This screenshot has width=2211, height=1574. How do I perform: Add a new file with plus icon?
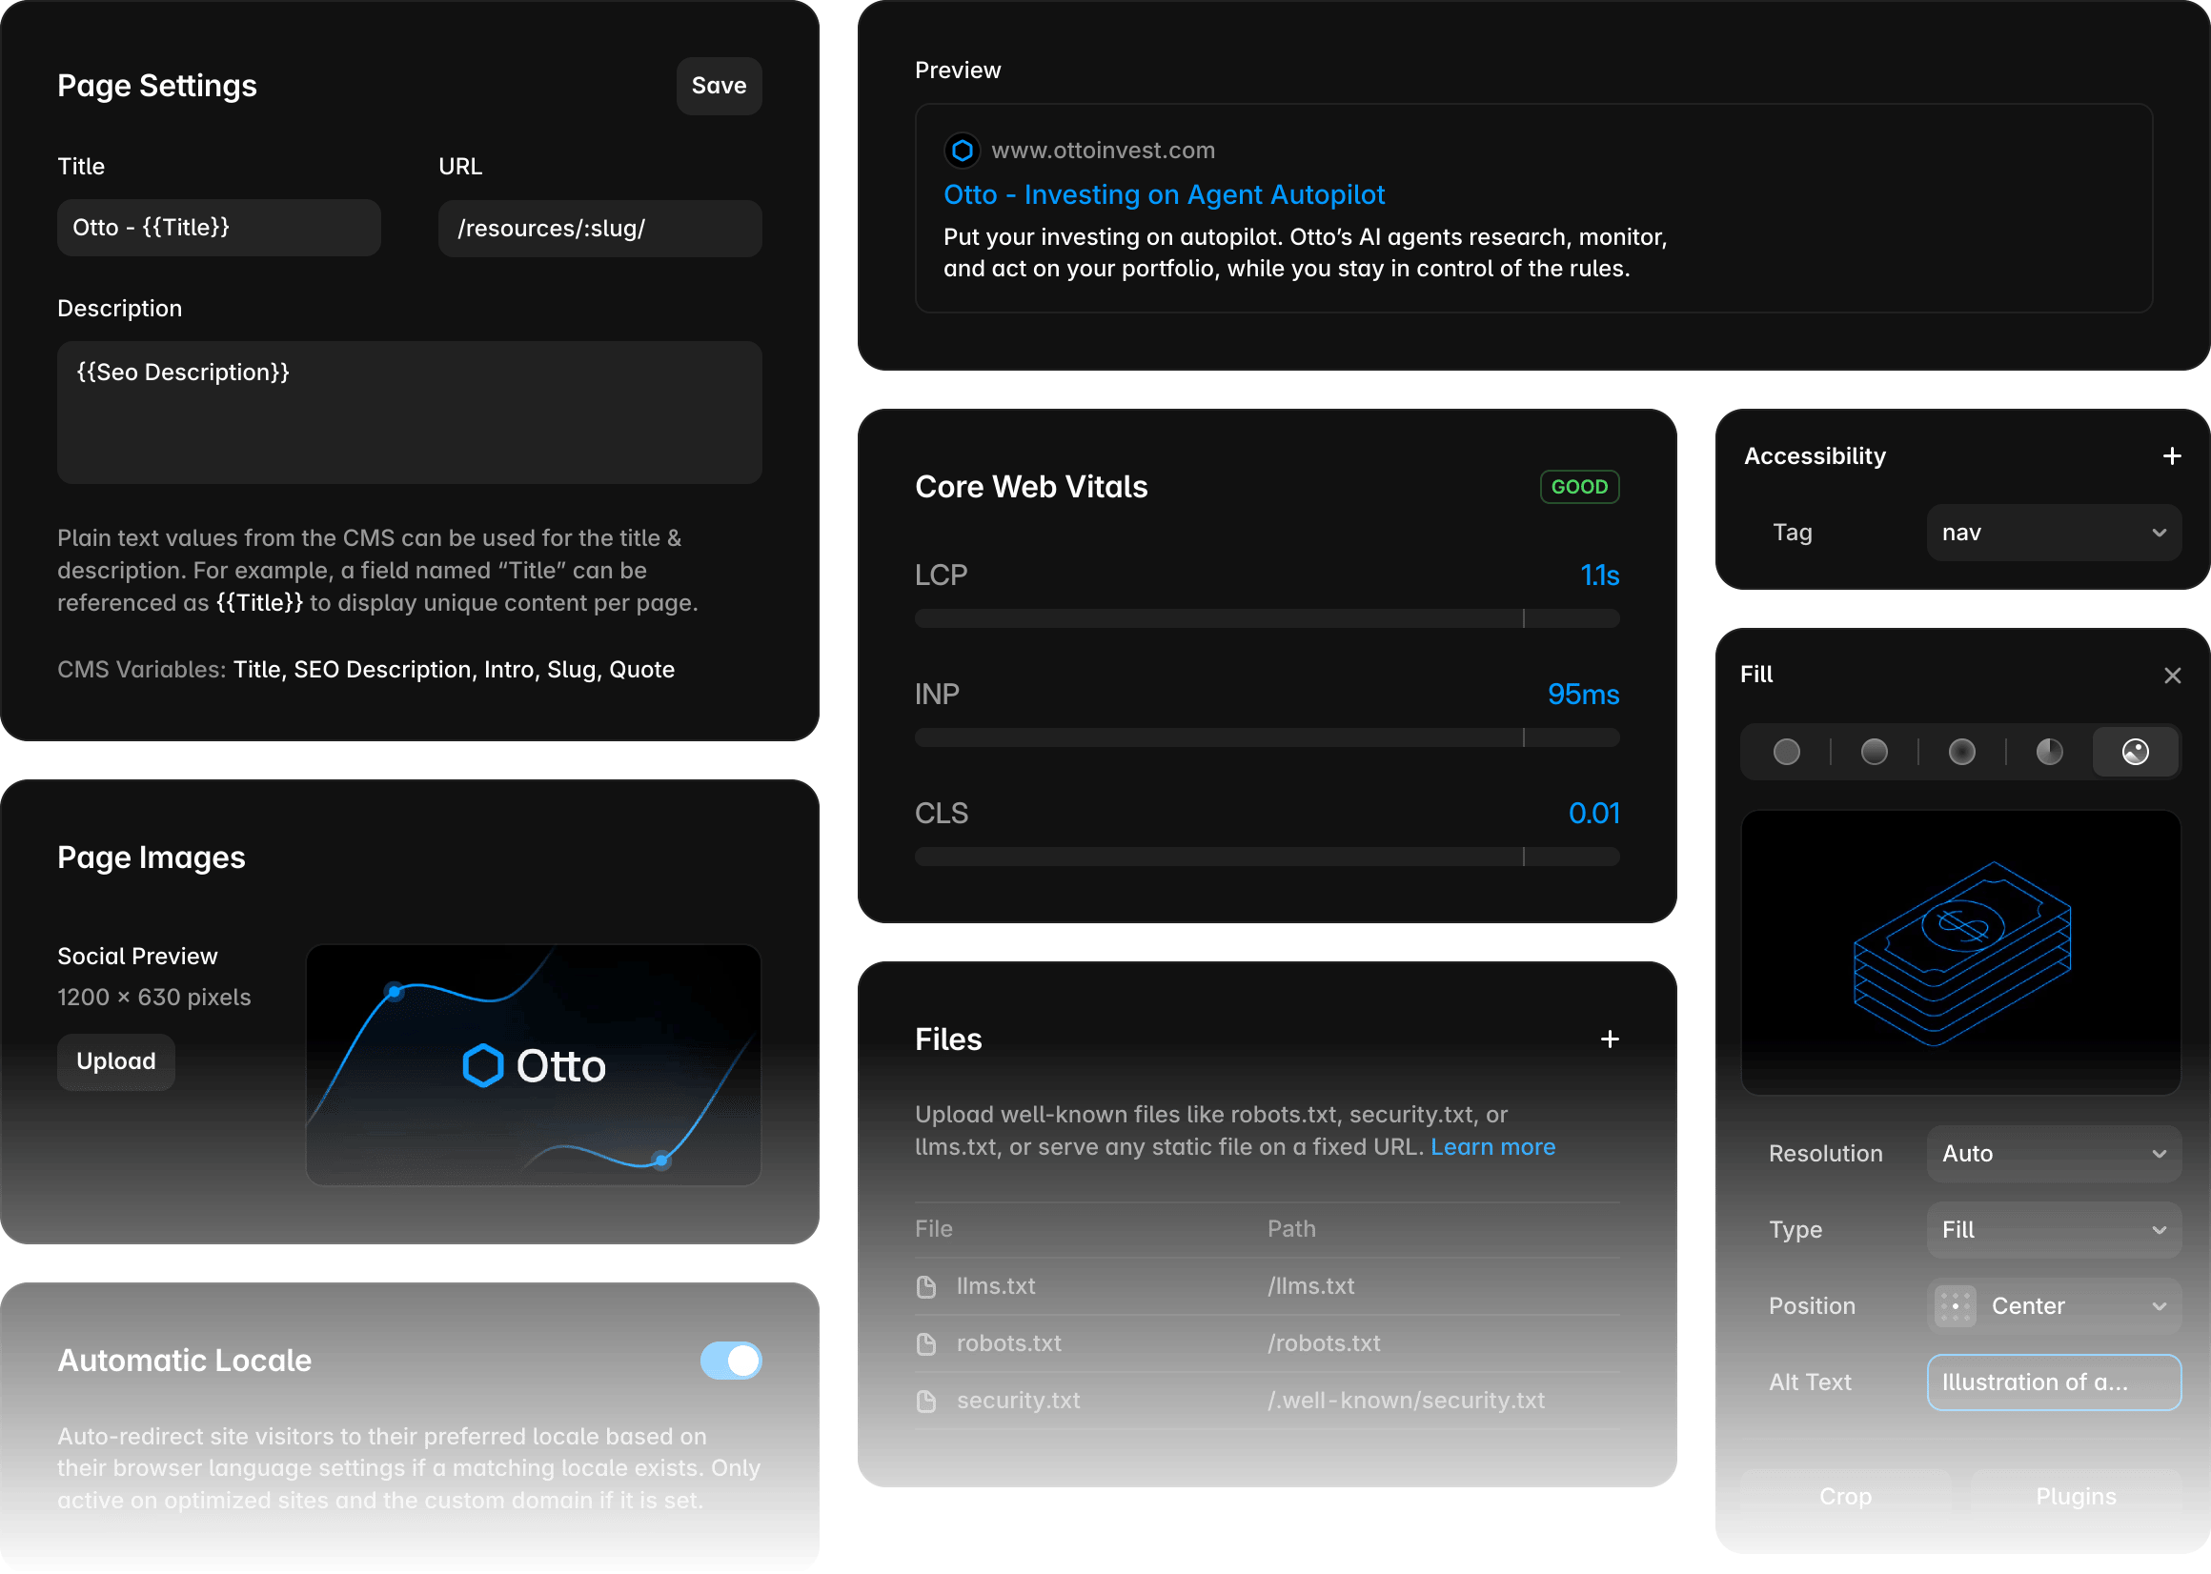pyautogui.click(x=1609, y=1039)
